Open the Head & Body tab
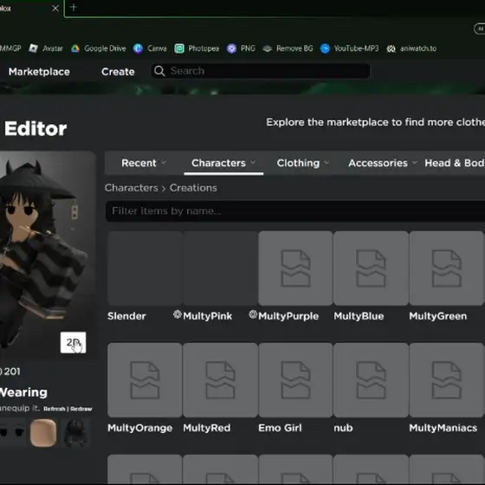The width and height of the screenshot is (485, 485). point(455,163)
